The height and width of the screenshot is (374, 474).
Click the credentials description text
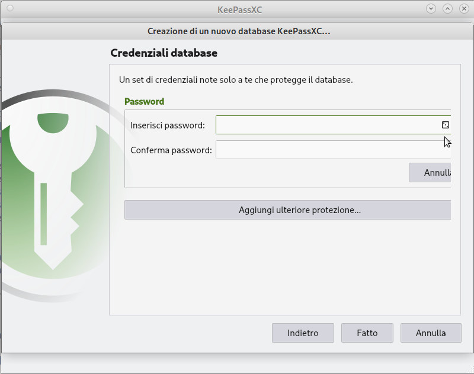pos(236,80)
